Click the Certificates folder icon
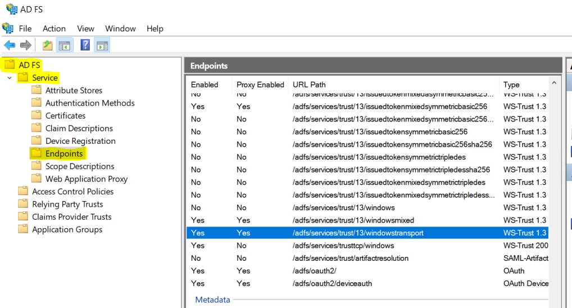Image resolution: width=572 pixels, height=308 pixels. pyautogui.click(x=37, y=115)
